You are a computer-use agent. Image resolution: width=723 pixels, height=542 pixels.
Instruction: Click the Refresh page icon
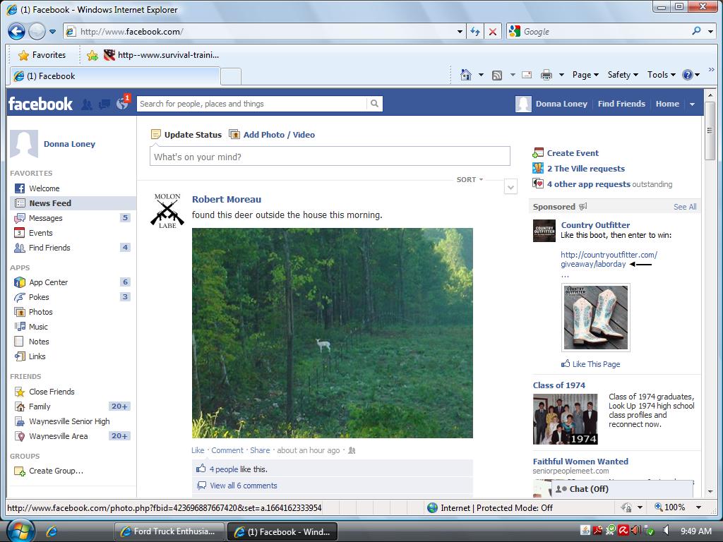pyautogui.click(x=475, y=31)
